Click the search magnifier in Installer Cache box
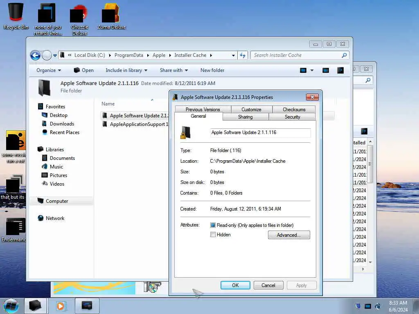The width and height of the screenshot is (419, 314). (x=344, y=55)
